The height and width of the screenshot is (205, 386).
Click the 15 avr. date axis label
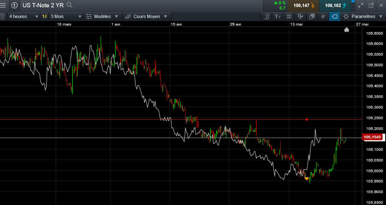(177, 24)
